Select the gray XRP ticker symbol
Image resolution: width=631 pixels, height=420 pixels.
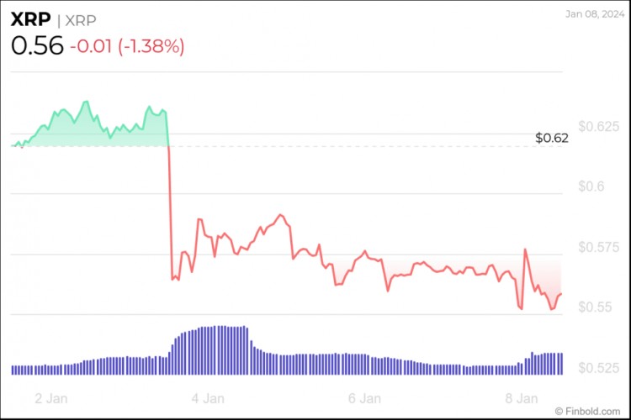[82, 18]
